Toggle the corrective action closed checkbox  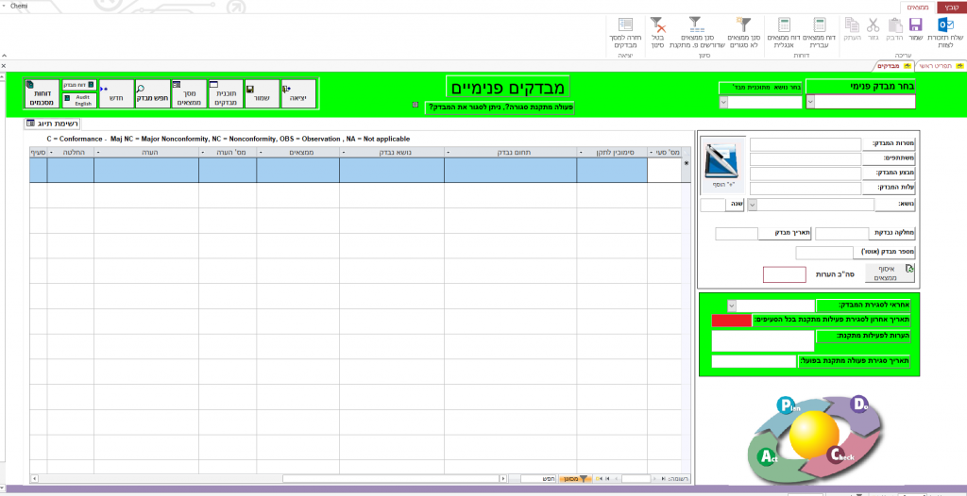(x=416, y=105)
